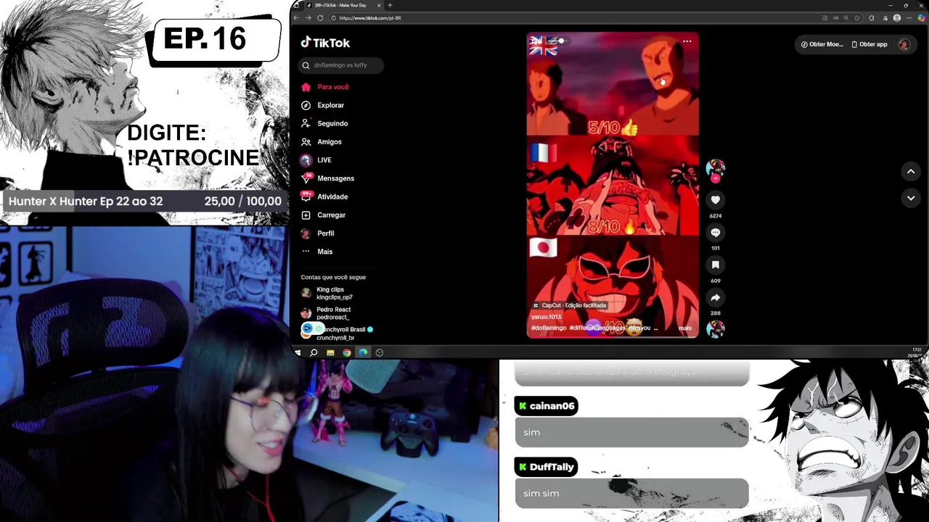Click the #doflamingo hashtag
Viewport: 929px width, 522px height.
549,328
